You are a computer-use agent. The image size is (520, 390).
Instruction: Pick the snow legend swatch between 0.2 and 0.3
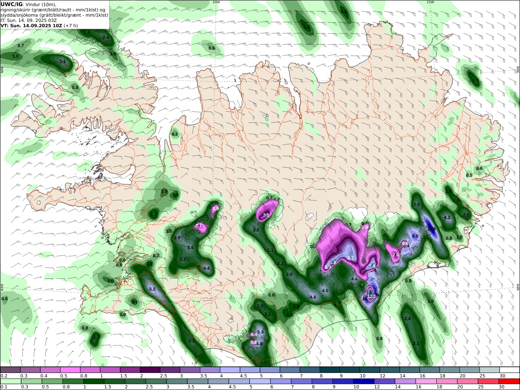pos(10,370)
